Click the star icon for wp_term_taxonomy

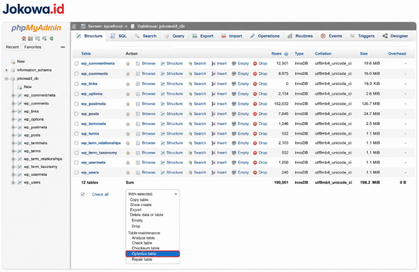coord(128,153)
